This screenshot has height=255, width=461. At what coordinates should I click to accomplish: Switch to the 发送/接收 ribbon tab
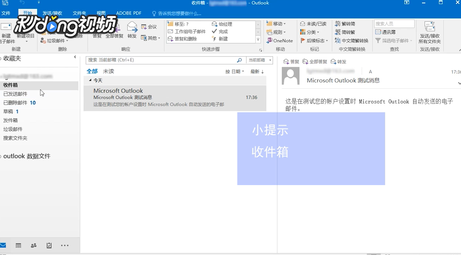52,13
